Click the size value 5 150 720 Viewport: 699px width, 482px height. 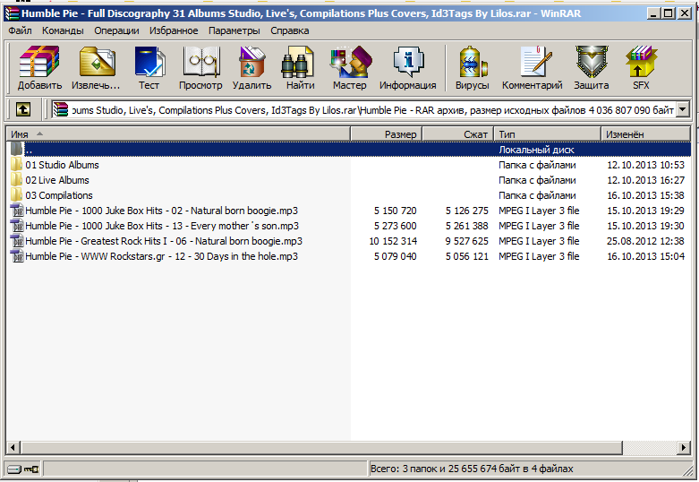[x=395, y=211]
